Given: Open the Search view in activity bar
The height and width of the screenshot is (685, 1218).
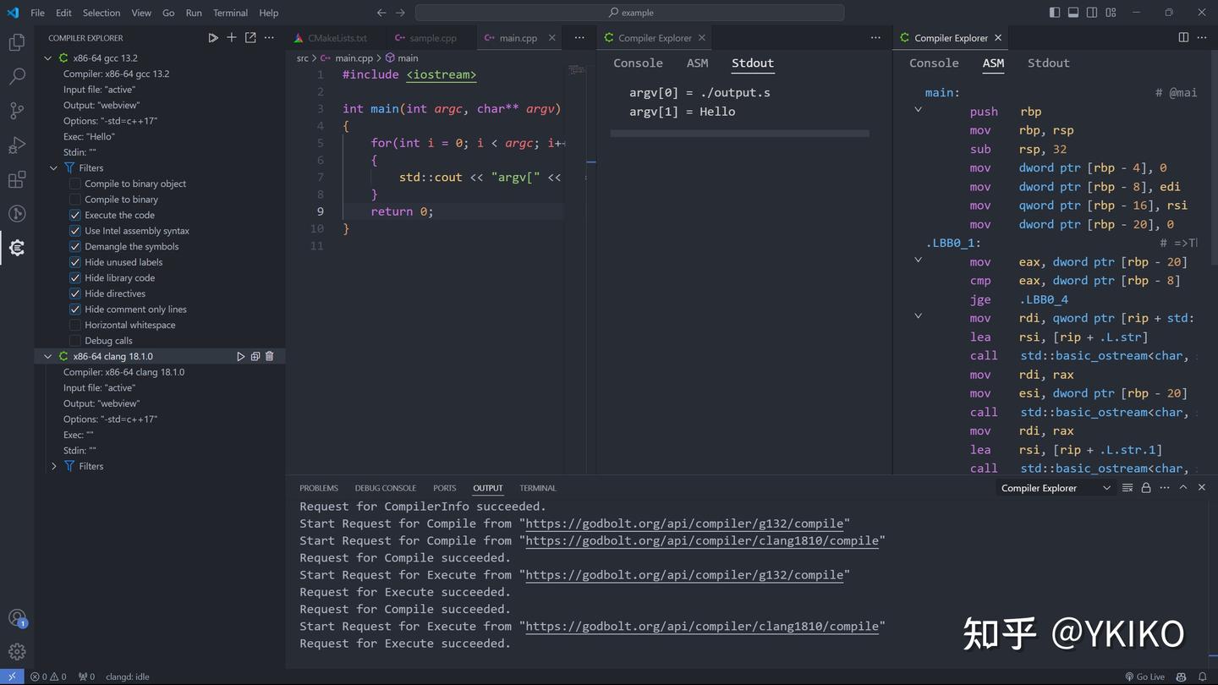Looking at the screenshot, I should click(x=17, y=76).
